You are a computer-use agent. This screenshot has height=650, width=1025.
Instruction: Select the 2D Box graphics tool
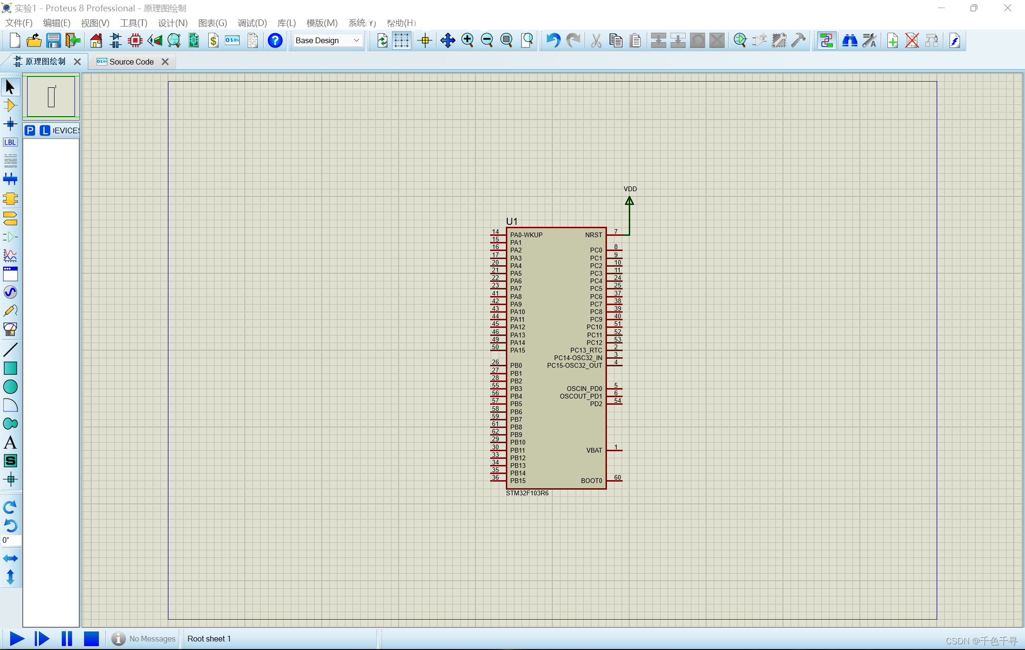(10, 369)
